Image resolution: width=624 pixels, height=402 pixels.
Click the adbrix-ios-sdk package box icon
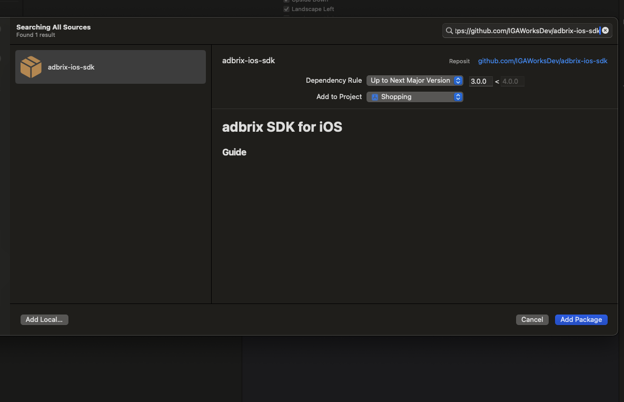point(31,67)
